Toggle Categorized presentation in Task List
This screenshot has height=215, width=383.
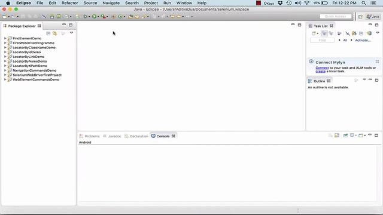324,33
